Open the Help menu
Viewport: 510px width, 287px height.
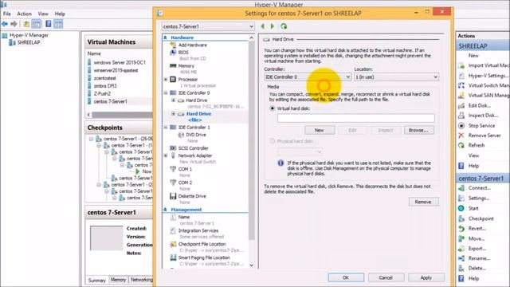(x=60, y=14)
